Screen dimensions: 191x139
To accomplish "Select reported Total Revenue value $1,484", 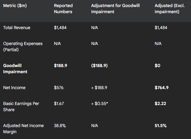I will (60, 28).
